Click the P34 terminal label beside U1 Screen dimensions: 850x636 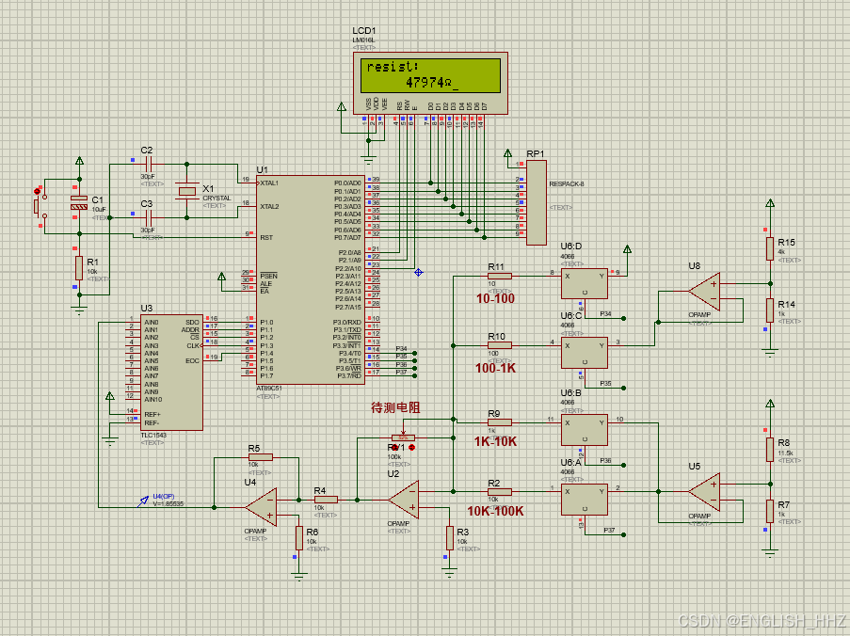click(401, 349)
